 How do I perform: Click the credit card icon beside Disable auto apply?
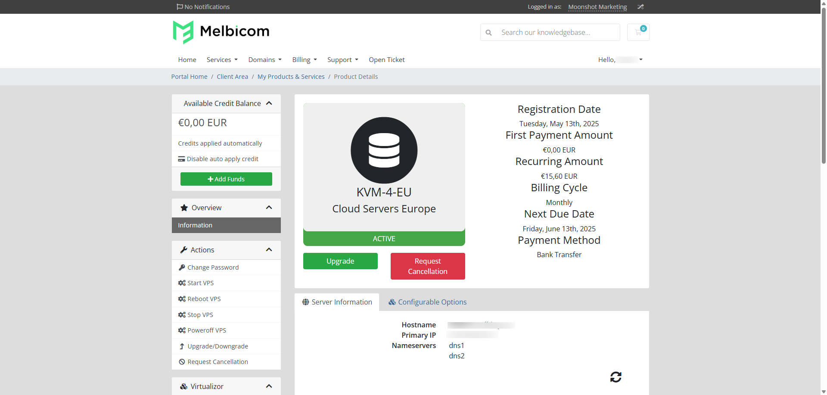[x=181, y=159]
